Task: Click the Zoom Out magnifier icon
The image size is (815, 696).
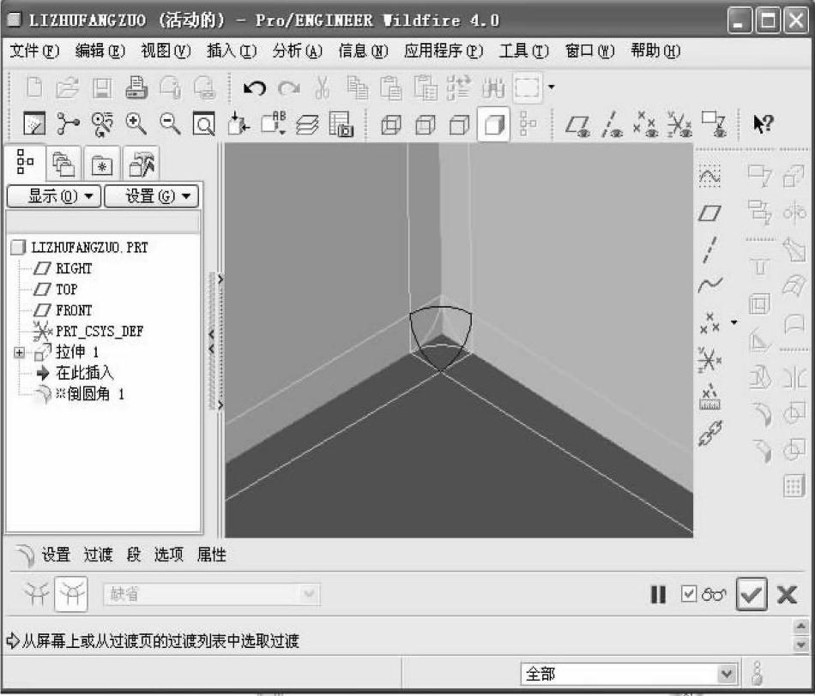Action: [x=170, y=124]
